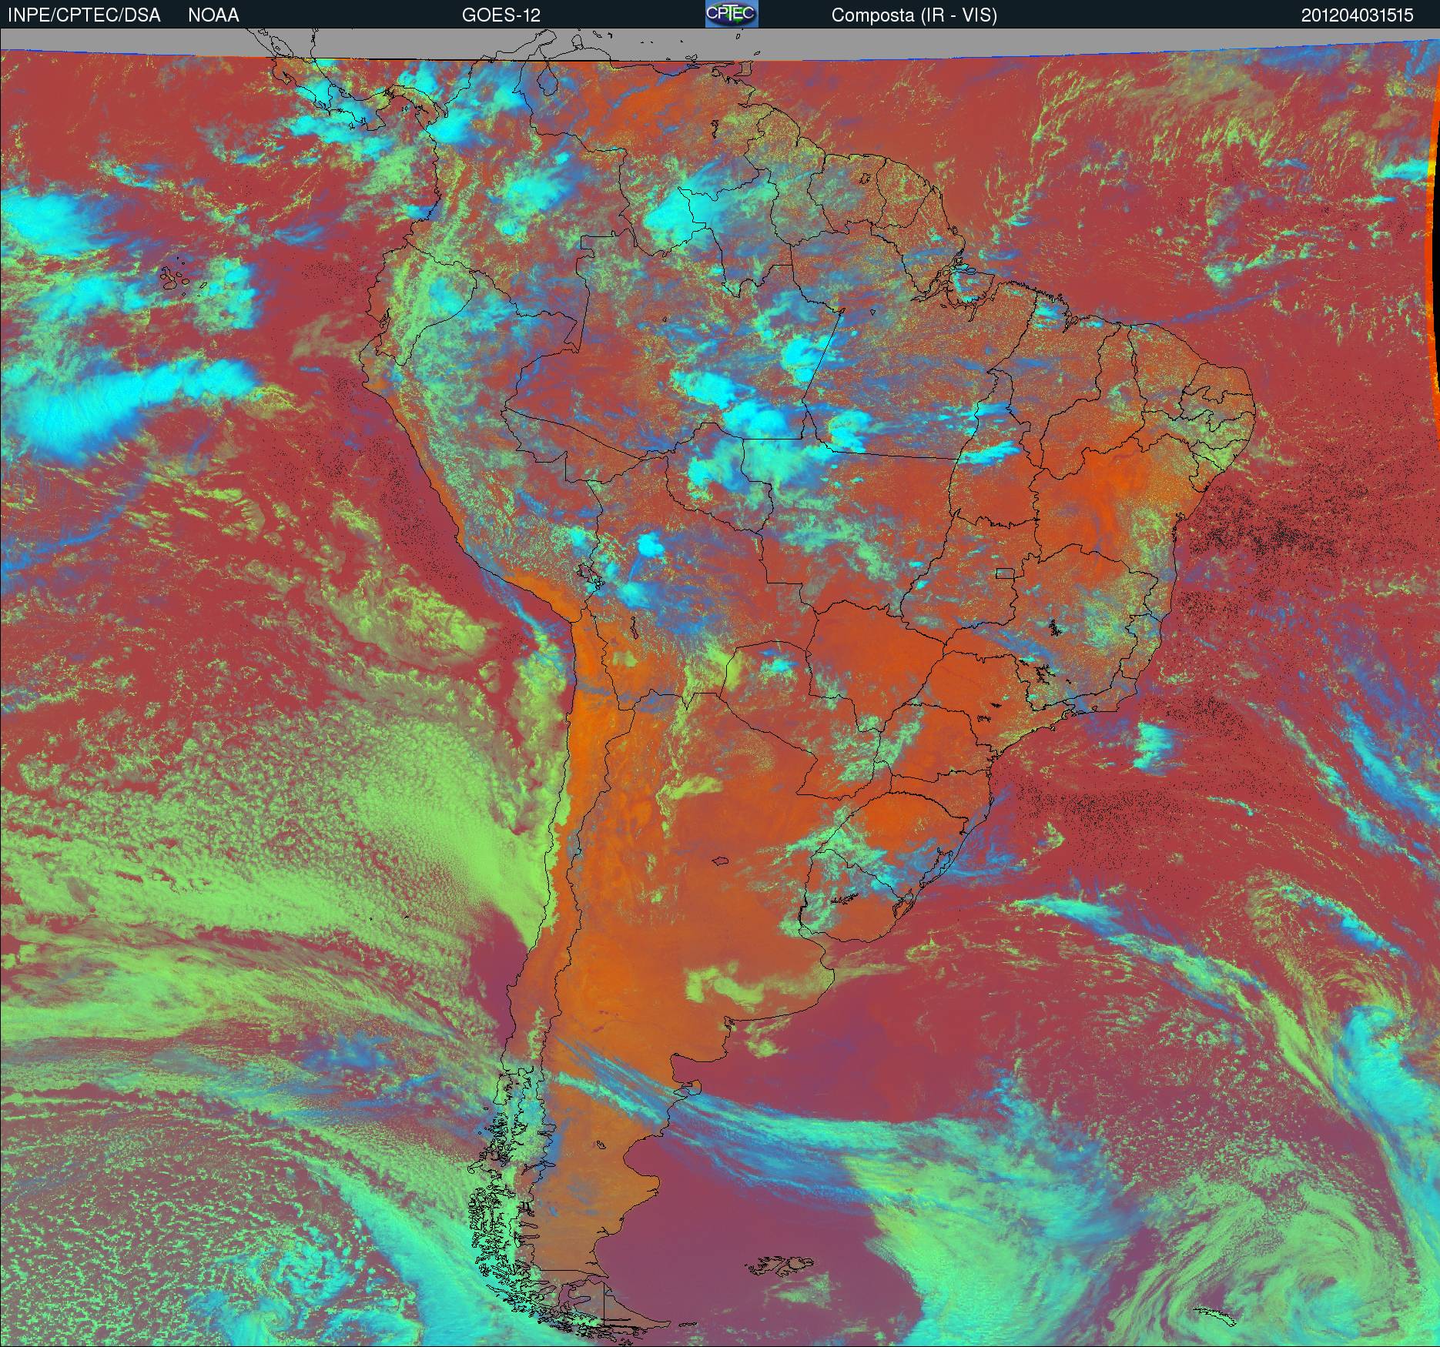Click the GOES-12 satellite label
The height and width of the screenshot is (1347, 1440).
point(501,15)
